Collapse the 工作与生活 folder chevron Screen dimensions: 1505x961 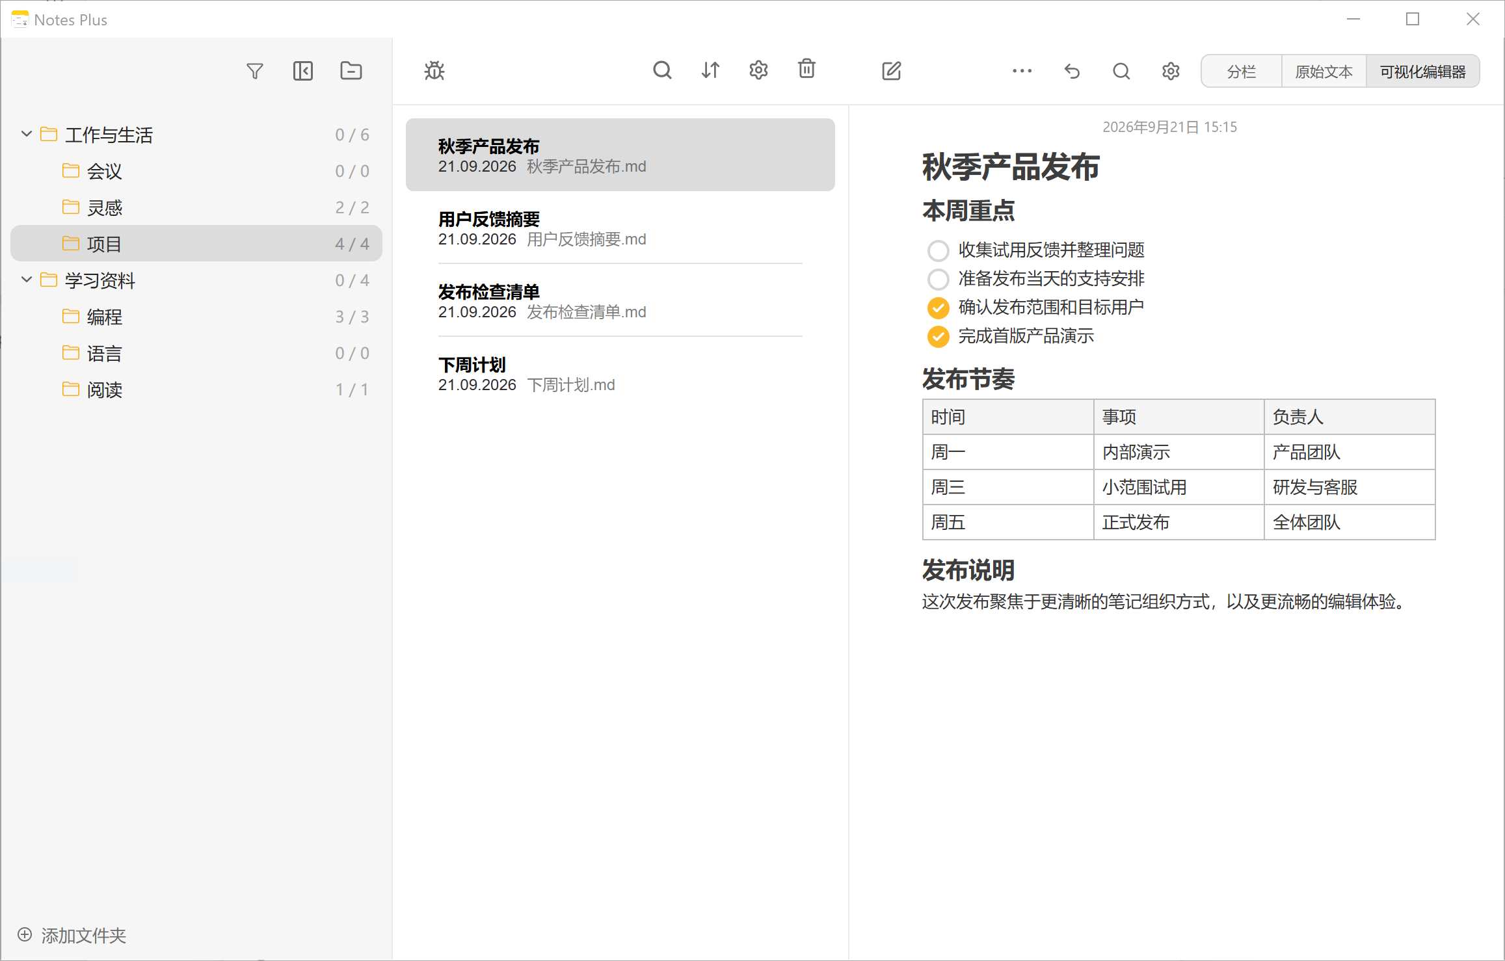coord(27,134)
